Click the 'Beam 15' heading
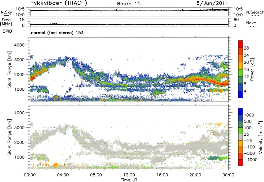Viewport: 264px width, 182px height. pos(129,4)
